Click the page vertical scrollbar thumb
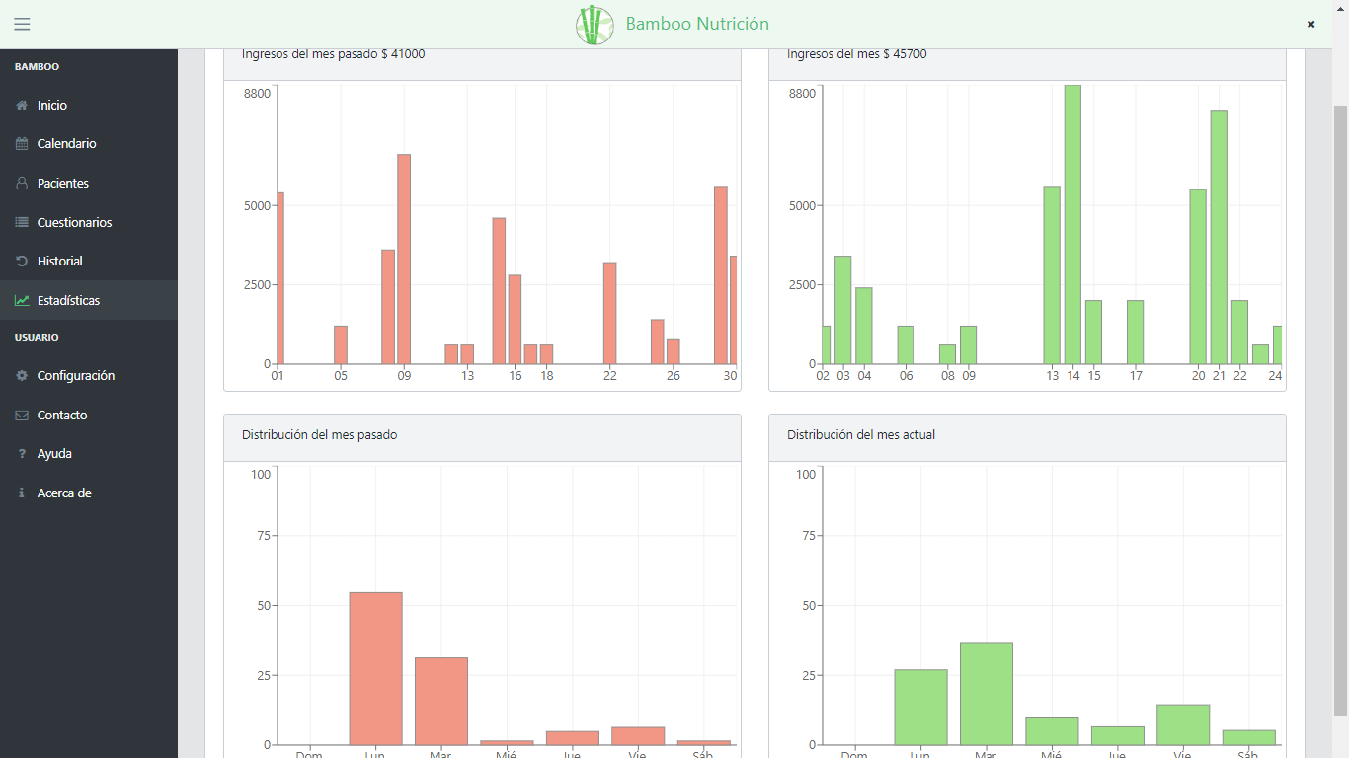 1340,410
